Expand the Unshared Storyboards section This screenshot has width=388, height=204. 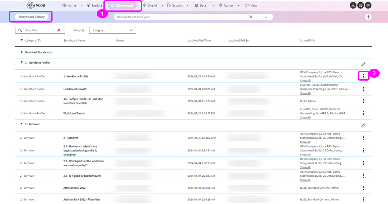[22, 52]
